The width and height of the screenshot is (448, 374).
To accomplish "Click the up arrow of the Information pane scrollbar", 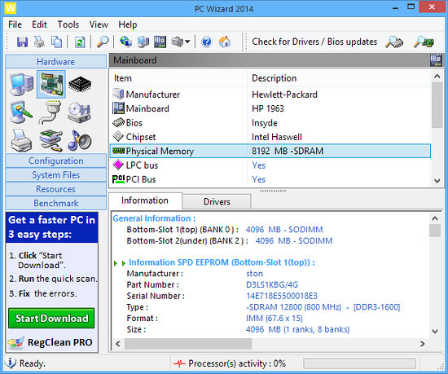I will click(435, 218).
